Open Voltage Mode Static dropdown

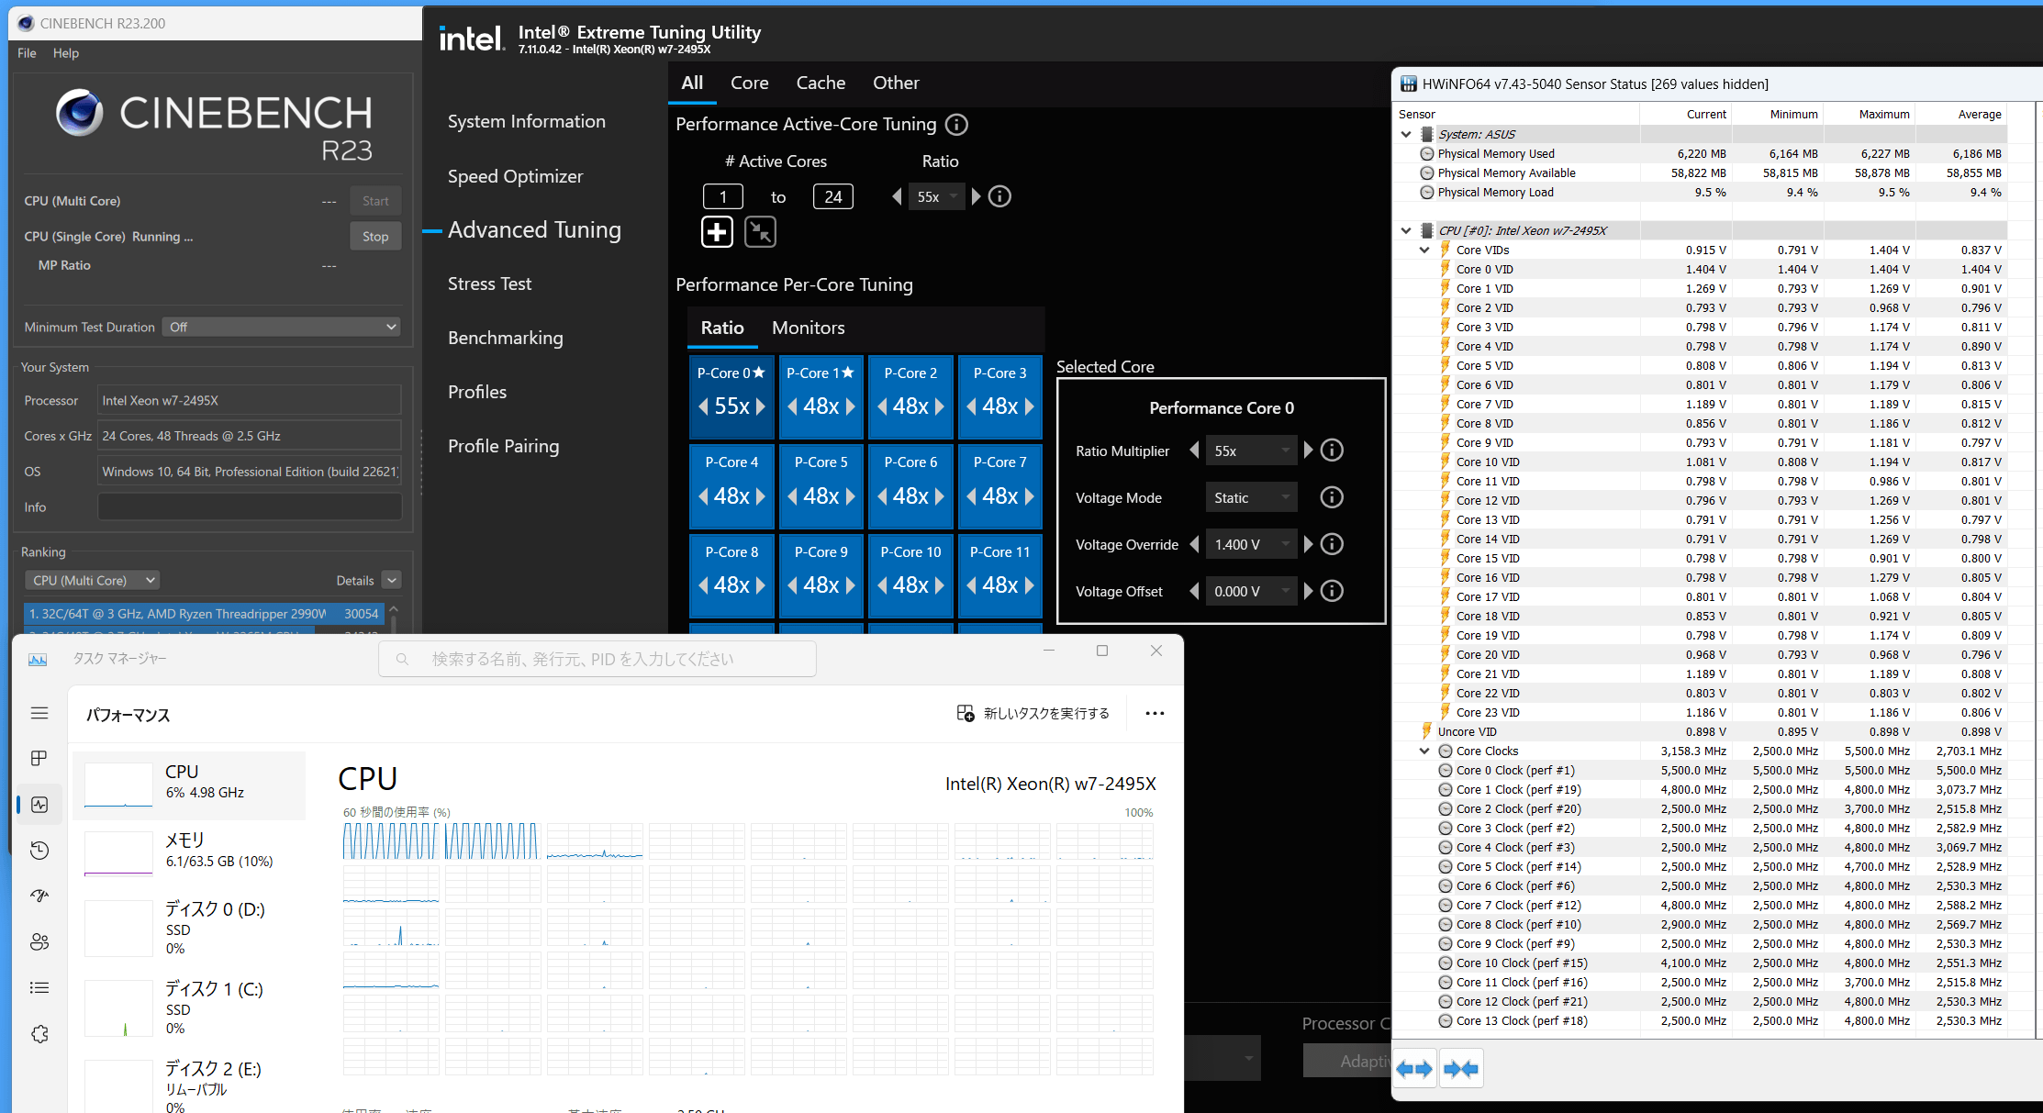1251,497
